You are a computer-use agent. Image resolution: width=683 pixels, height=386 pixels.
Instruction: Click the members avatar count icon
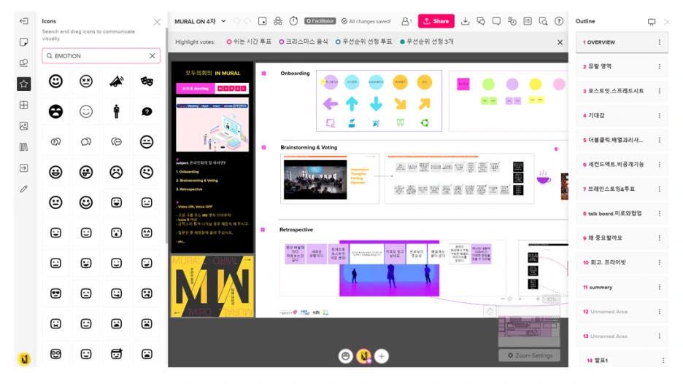click(406, 21)
